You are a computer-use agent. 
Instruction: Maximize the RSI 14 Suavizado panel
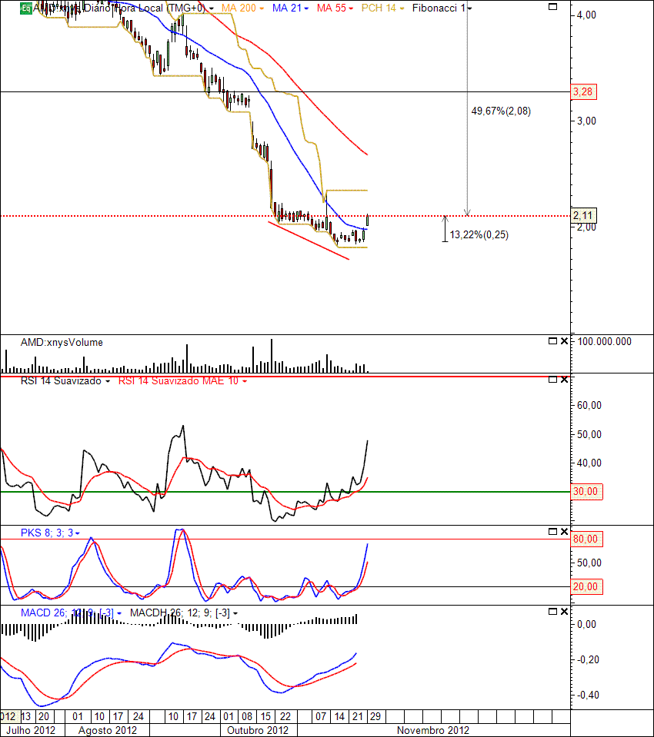[x=552, y=380]
